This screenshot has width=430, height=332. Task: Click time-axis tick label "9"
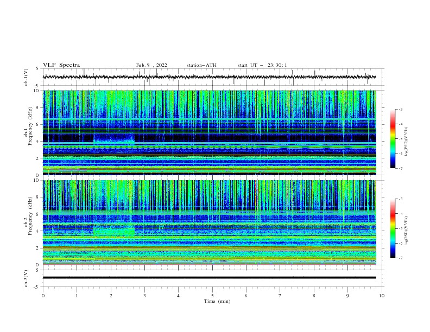click(347, 296)
